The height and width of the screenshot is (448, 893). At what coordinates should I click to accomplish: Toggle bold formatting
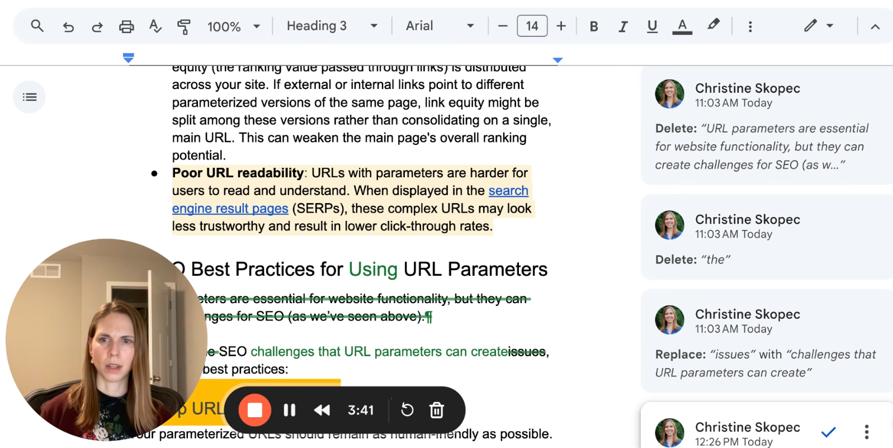point(594,26)
